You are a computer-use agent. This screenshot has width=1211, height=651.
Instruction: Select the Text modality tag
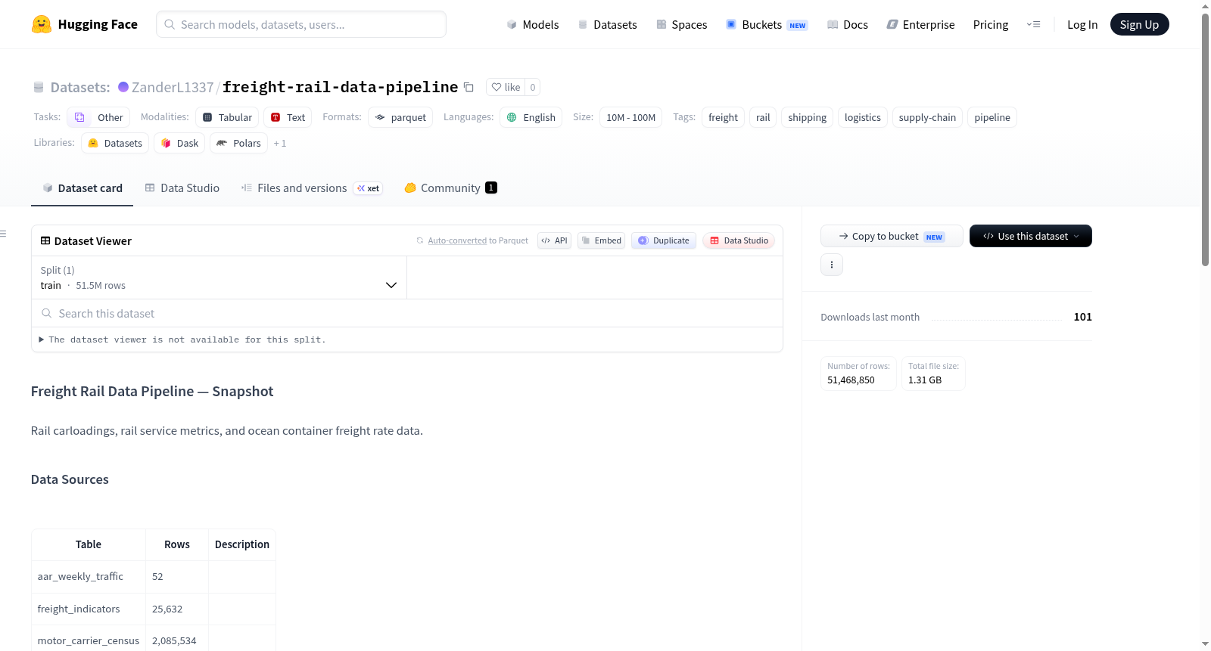click(x=288, y=117)
